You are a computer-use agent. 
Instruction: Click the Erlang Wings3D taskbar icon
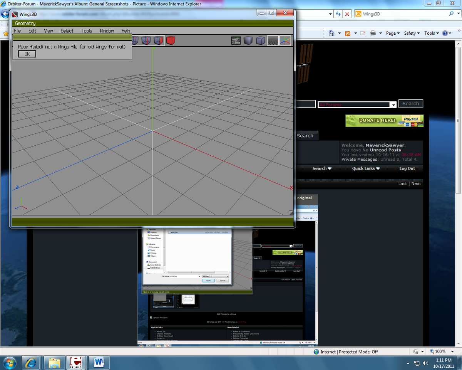click(76, 363)
